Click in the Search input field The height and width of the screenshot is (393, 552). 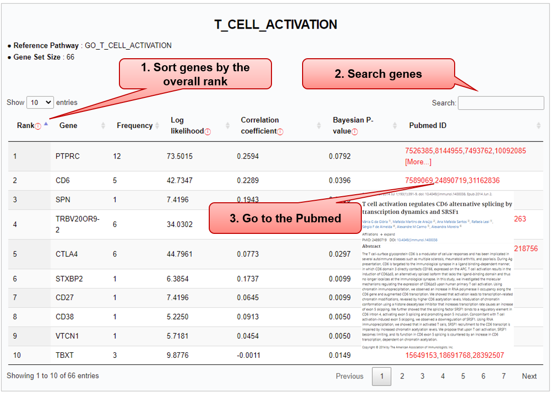[x=500, y=103]
